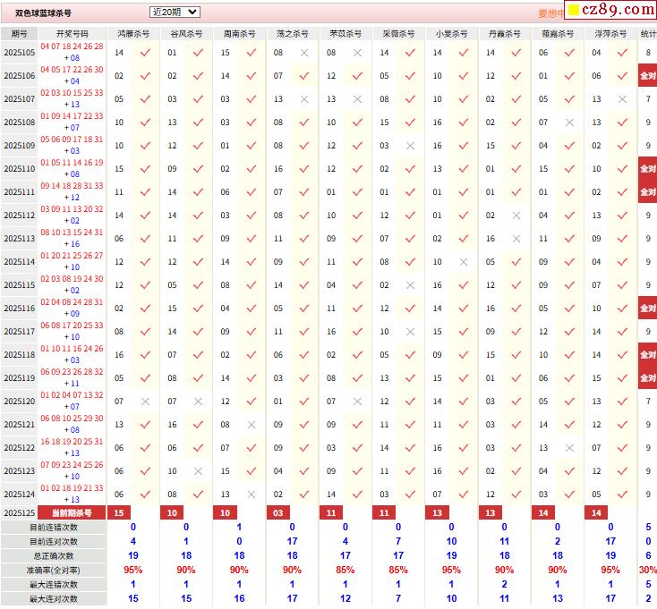Click the 开奖号码 column header
Viewport: 657px width, 609px height.
click(73, 33)
